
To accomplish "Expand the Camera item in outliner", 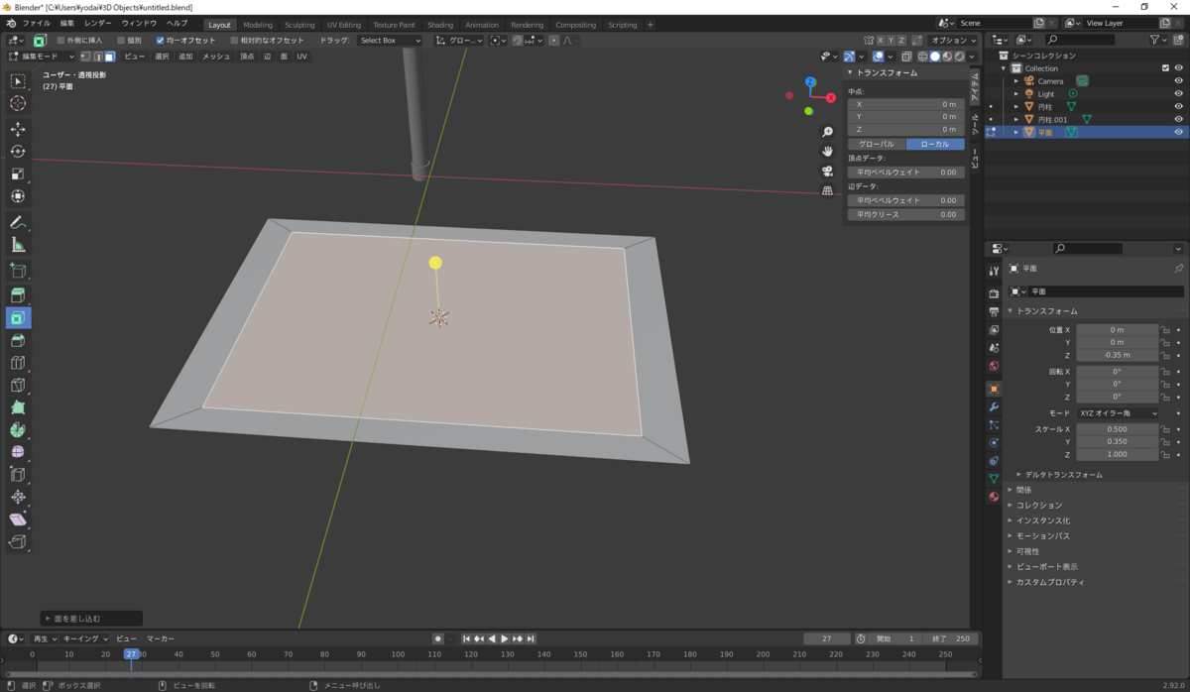I will pos(1016,81).
